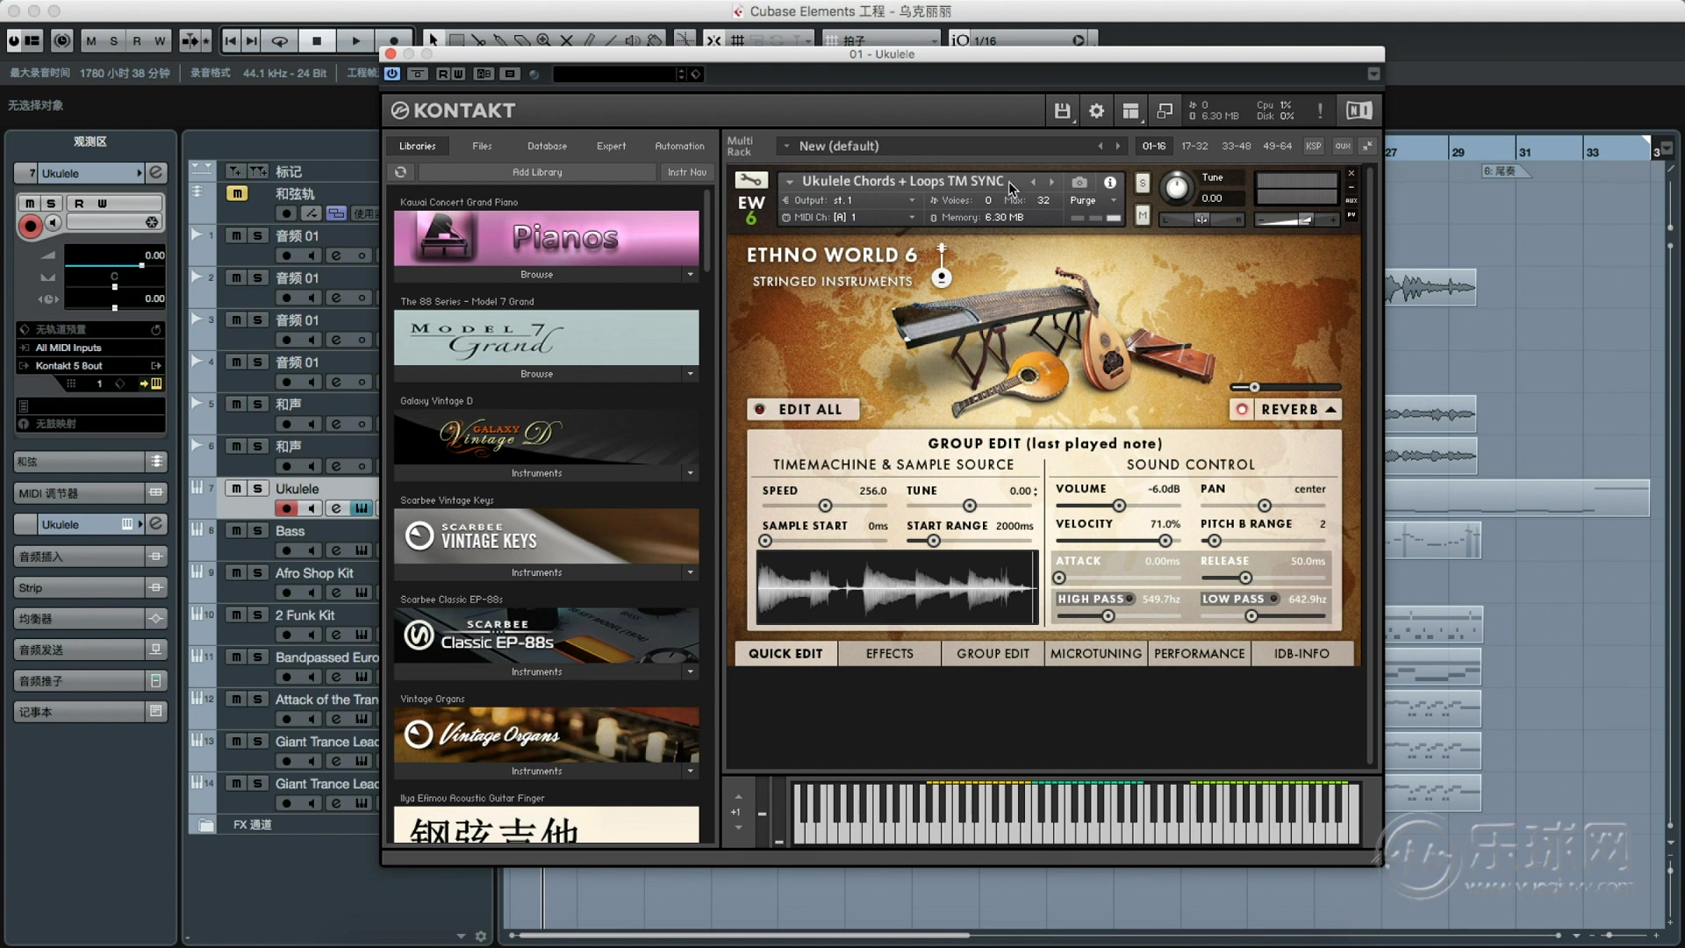Mute the Afro Shop Kit track

tap(236, 572)
